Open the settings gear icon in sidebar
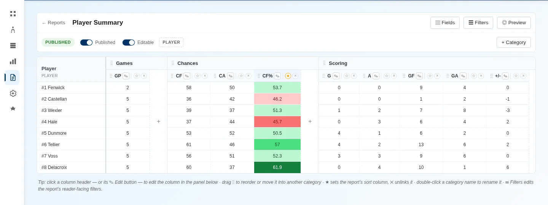 13,93
